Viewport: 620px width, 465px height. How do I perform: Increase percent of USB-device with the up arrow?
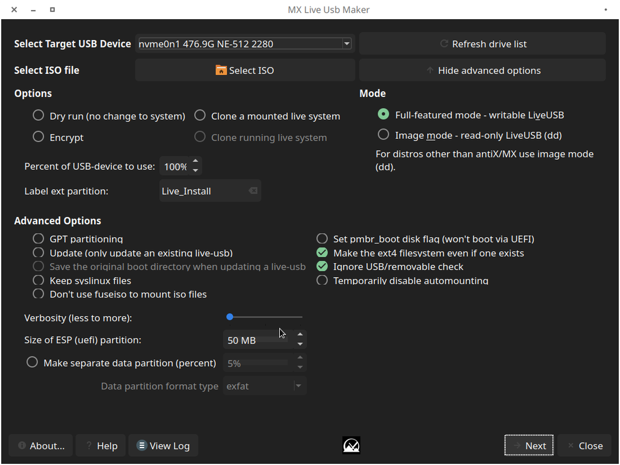point(195,160)
